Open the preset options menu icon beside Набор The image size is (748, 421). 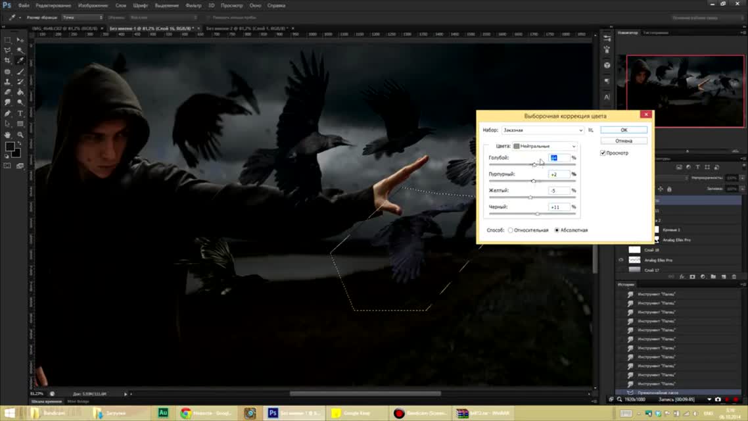click(591, 130)
